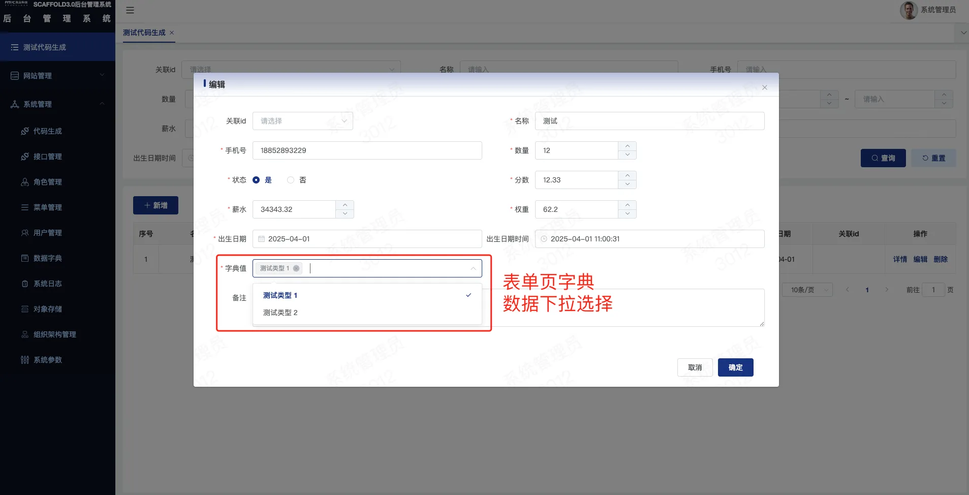
Task: Click the 角色管理 sidebar icon
Action: (x=25, y=182)
